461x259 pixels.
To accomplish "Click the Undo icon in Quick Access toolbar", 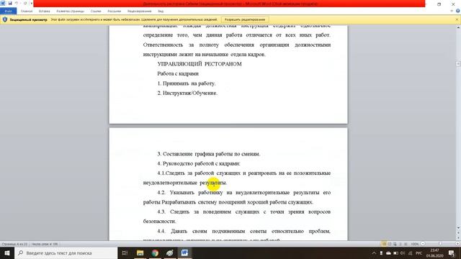I will point(17,3).
